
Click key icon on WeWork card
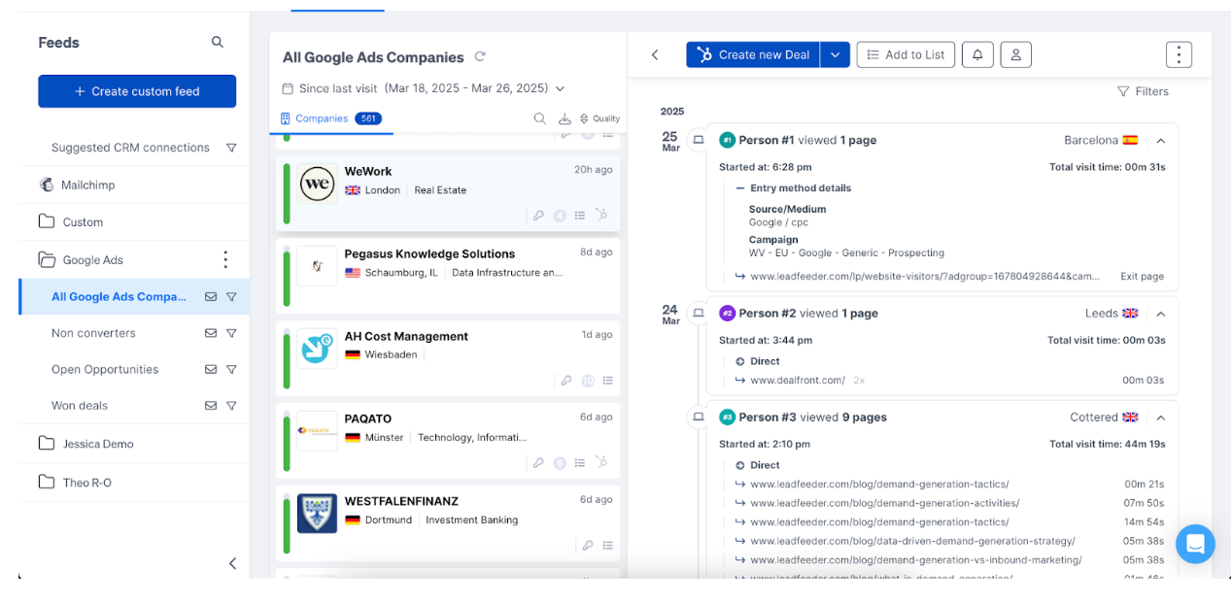click(538, 216)
